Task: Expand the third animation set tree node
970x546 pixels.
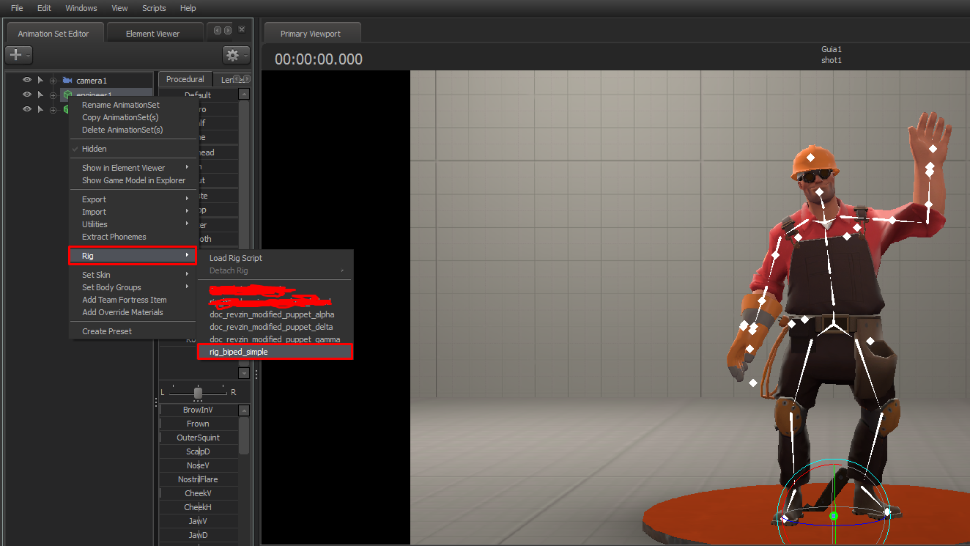Action: (53, 110)
